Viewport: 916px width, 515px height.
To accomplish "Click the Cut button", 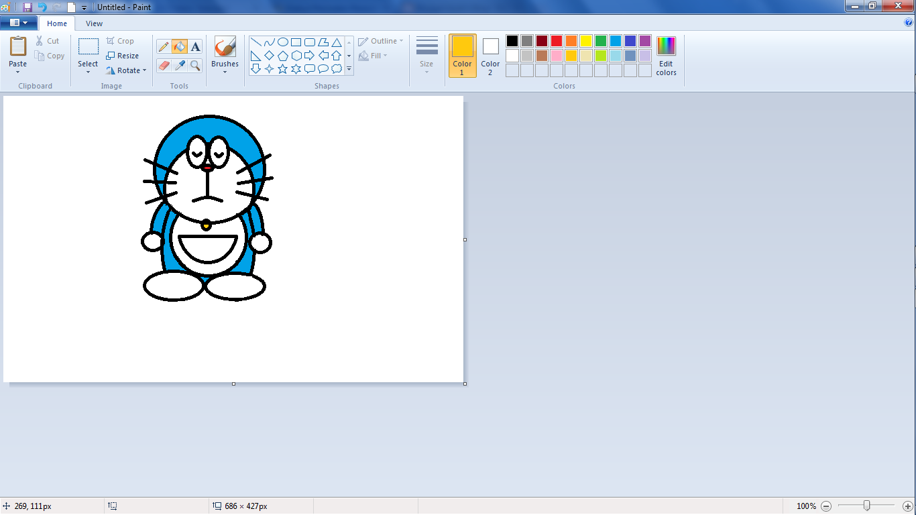I will [48, 41].
